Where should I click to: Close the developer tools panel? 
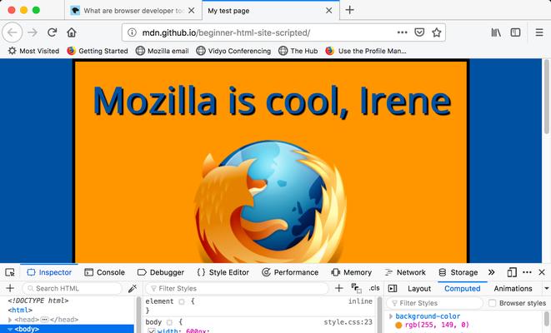pyautogui.click(x=542, y=272)
